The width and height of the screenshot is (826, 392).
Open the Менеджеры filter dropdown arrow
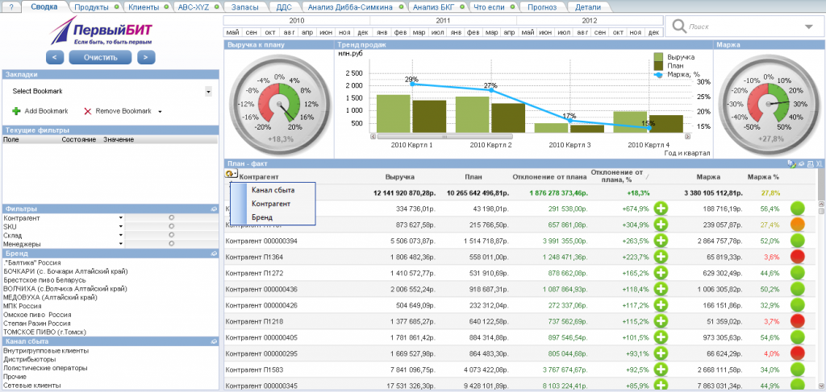coord(121,244)
